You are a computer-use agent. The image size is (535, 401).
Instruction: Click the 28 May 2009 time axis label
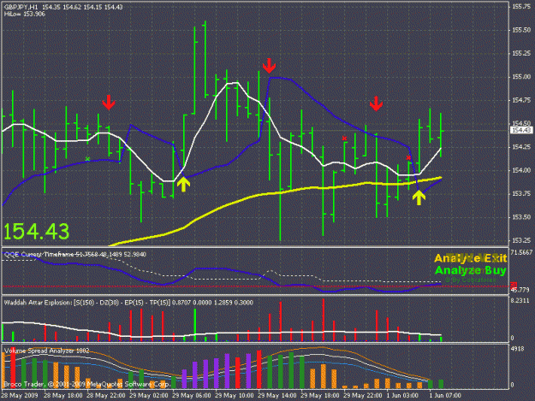pos(20,396)
